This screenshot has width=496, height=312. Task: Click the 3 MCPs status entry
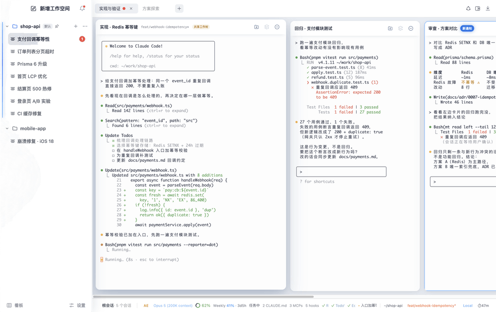tap(296, 306)
